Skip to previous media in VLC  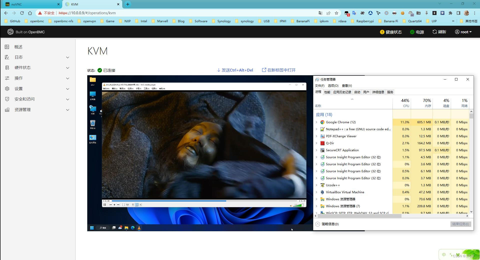click(x=111, y=205)
